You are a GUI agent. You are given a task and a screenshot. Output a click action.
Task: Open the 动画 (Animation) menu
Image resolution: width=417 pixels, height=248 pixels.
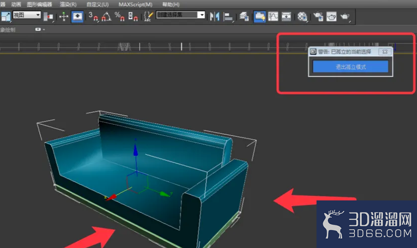click(x=16, y=5)
